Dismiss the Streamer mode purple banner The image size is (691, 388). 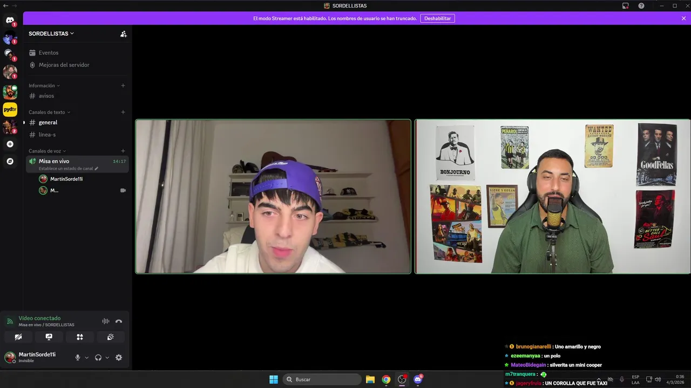pyautogui.click(x=683, y=18)
